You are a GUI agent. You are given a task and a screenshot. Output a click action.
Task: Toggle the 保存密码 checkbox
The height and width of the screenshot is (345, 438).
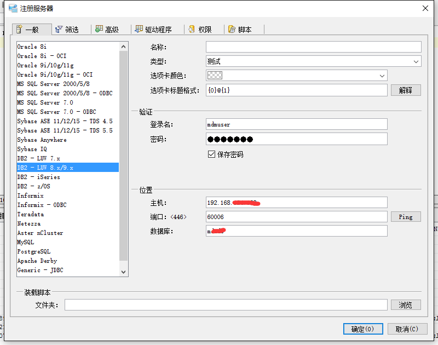(211, 154)
